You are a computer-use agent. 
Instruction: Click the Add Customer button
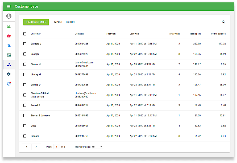pyautogui.click(x=36, y=22)
